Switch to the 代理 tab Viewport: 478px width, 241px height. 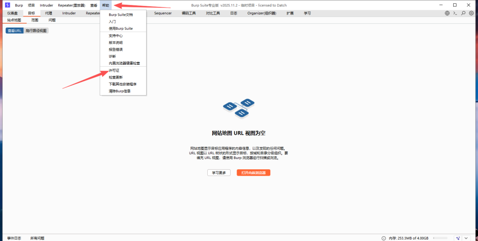click(49, 14)
